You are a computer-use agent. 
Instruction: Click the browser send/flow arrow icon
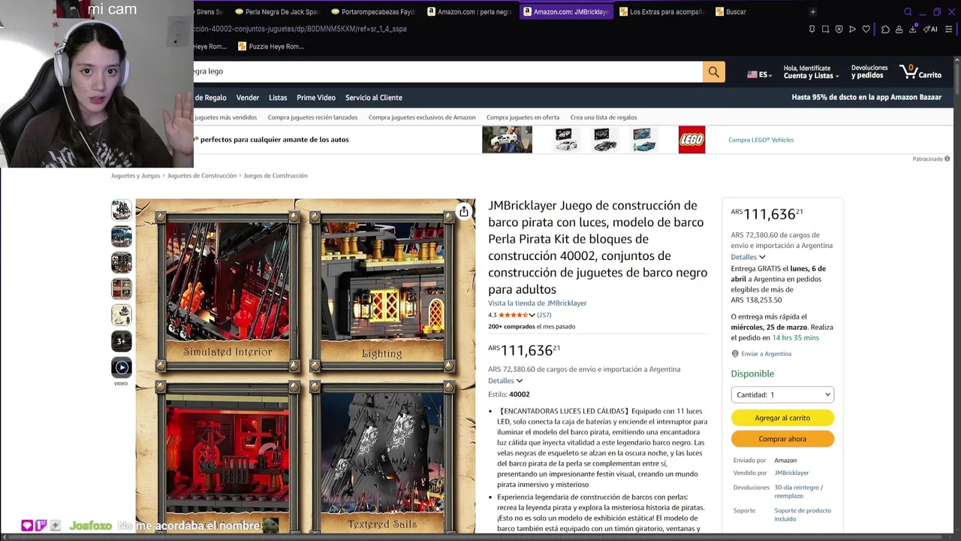click(852, 29)
